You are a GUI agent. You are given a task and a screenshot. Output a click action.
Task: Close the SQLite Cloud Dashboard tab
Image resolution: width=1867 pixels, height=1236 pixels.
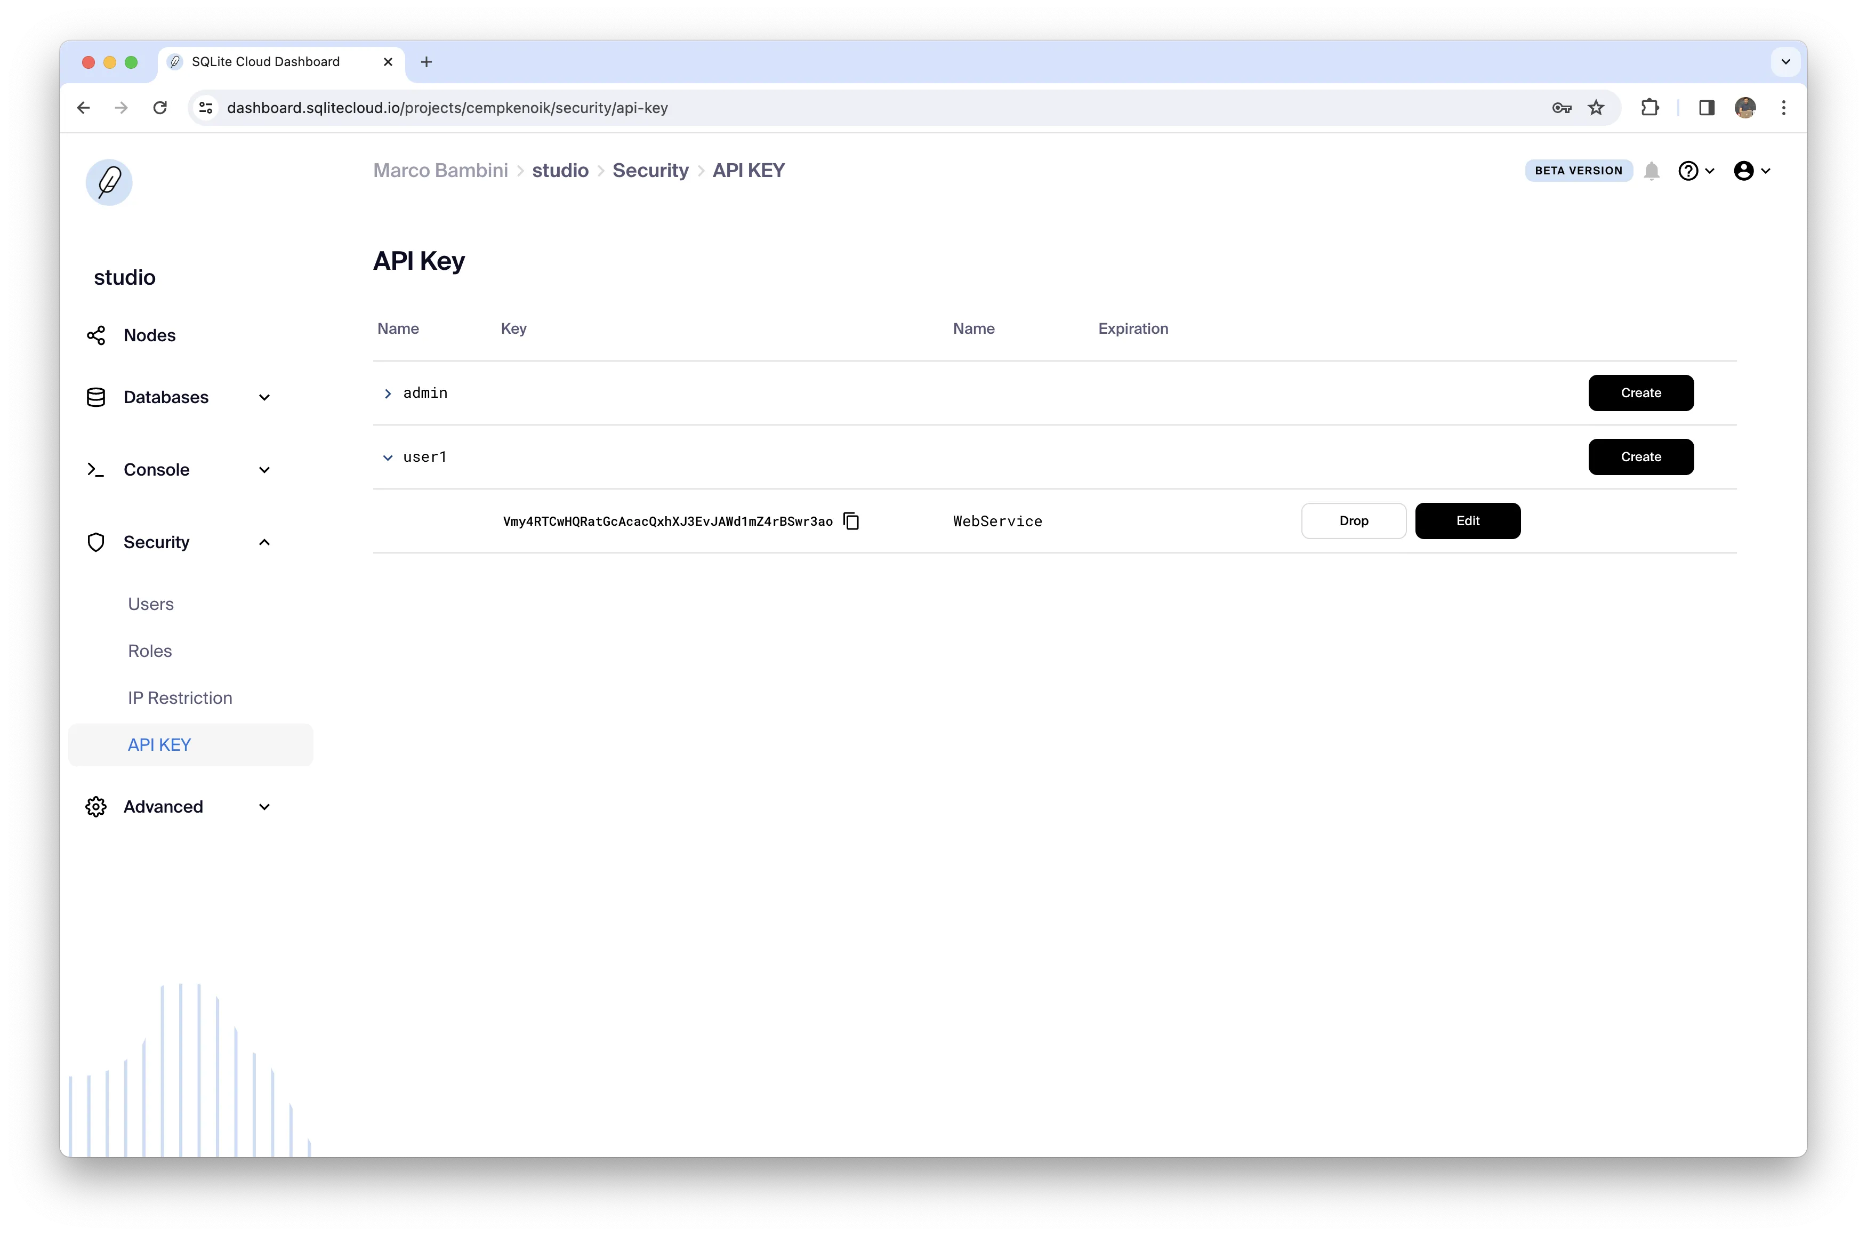point(388,62)
